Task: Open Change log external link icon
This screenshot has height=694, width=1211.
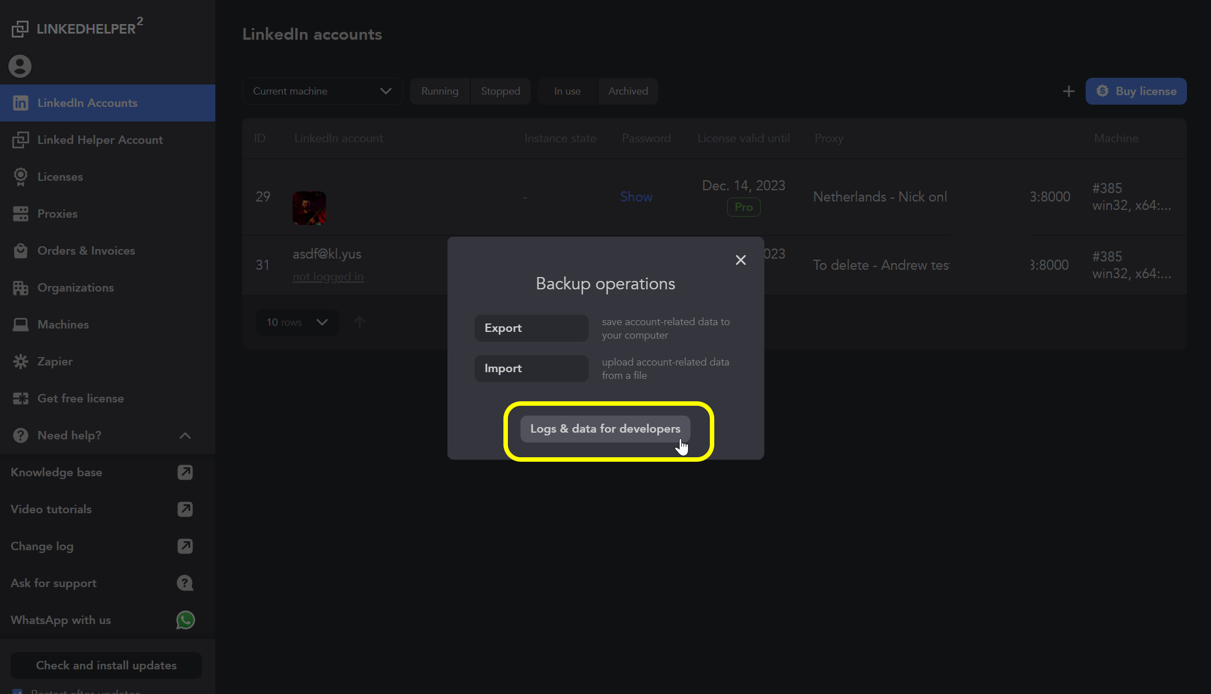Action: click(185, 546)
